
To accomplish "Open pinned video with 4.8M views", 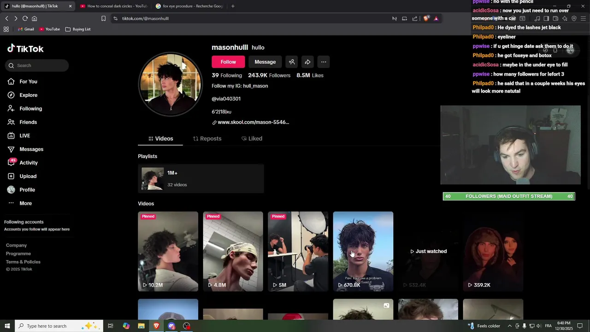I will pyautogui.click(x=233, y=251).
